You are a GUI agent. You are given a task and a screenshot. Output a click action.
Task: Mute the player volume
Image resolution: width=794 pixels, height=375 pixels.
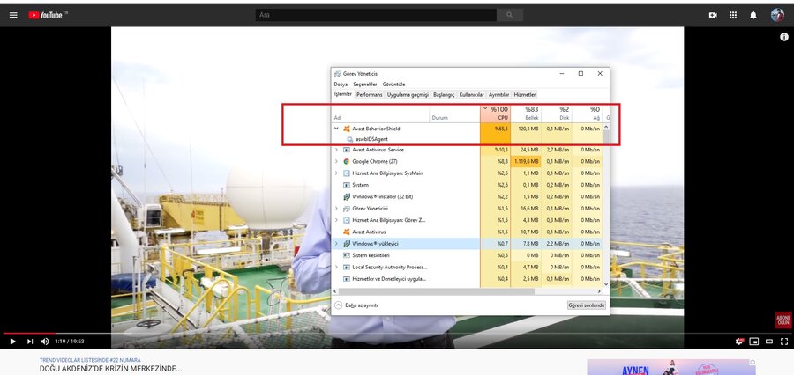[45, 342]
